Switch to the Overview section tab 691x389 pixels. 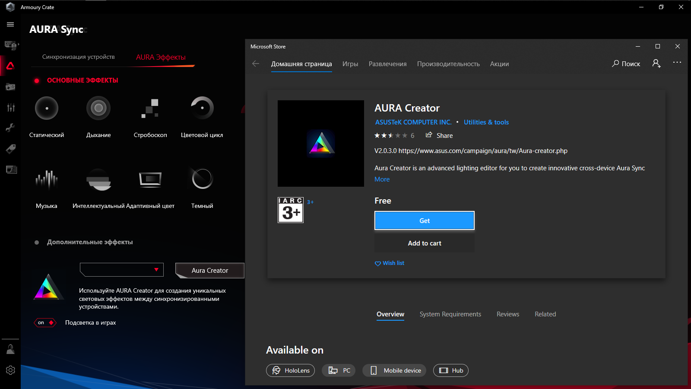coord(390,314)
